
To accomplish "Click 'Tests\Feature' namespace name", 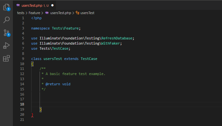I will click(65, 28).
